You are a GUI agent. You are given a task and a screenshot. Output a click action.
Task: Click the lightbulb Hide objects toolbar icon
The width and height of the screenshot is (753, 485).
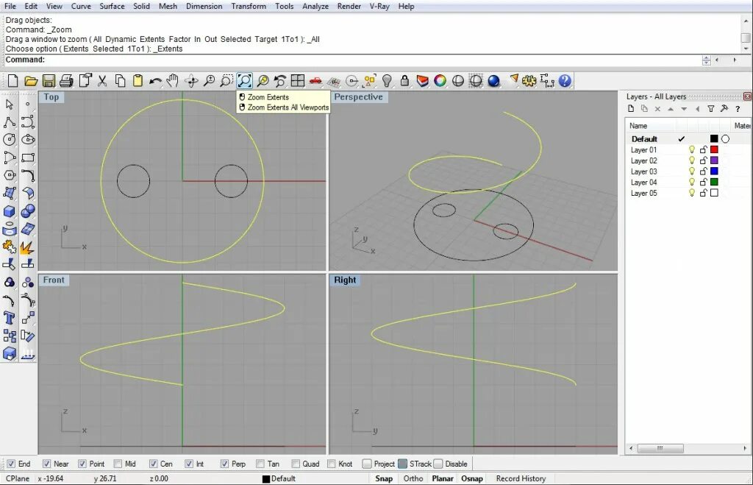[x=387, y=81]
